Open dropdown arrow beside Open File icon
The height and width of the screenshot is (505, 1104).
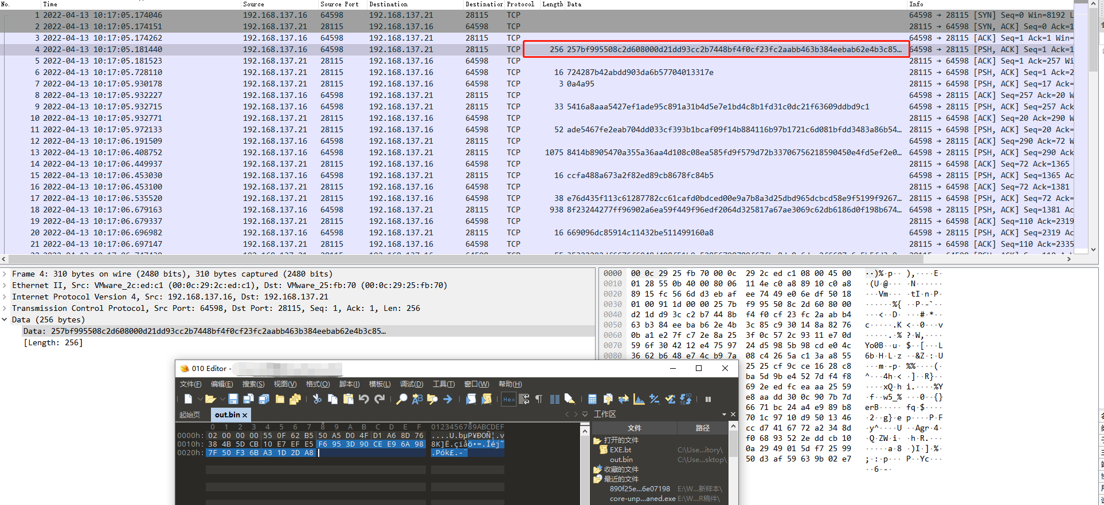tap(222, 399)
